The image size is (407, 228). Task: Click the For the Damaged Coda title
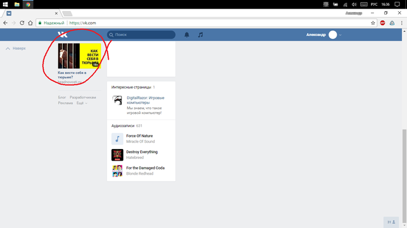tap(145, 168)
